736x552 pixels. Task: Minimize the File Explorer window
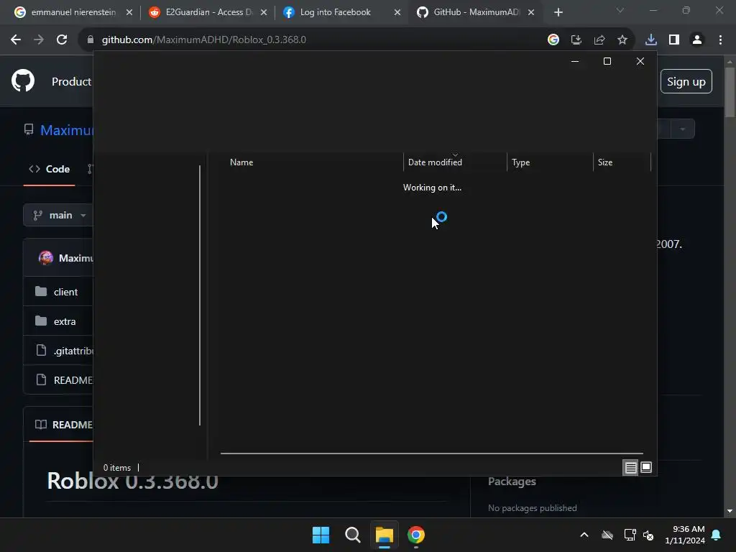[575, 62]
